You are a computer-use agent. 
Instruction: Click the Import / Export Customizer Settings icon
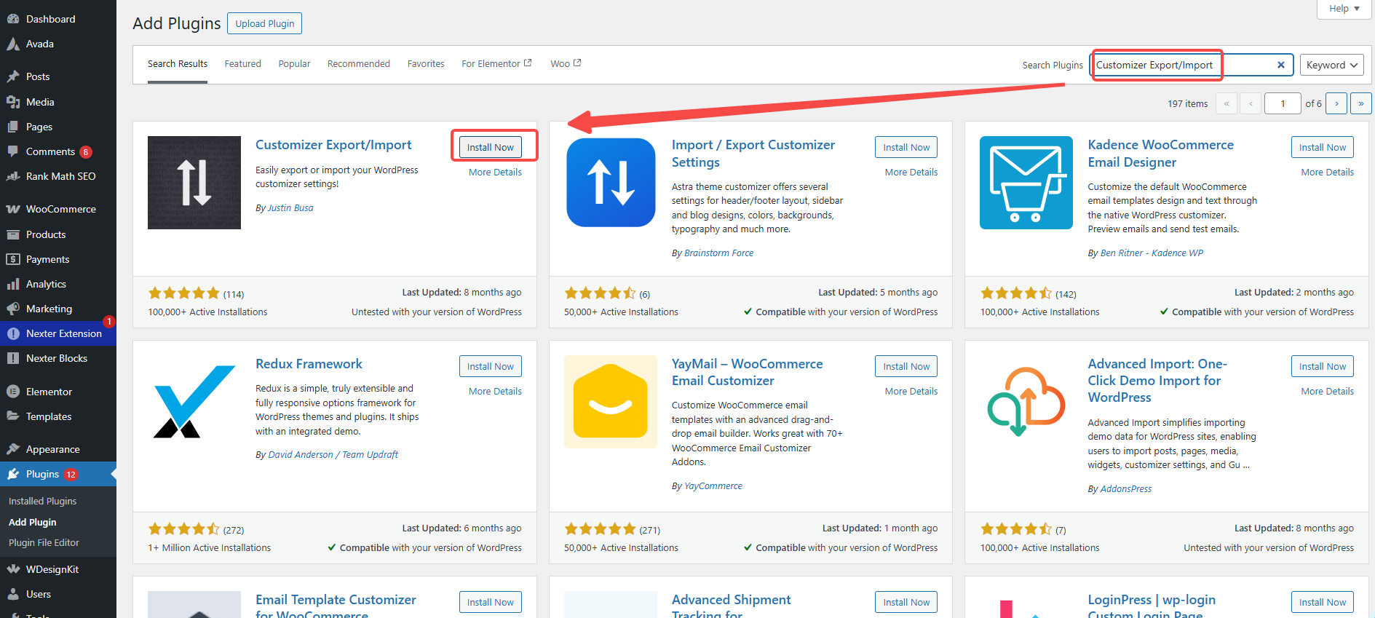(610, 183)
